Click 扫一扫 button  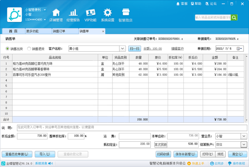[134, 48]
